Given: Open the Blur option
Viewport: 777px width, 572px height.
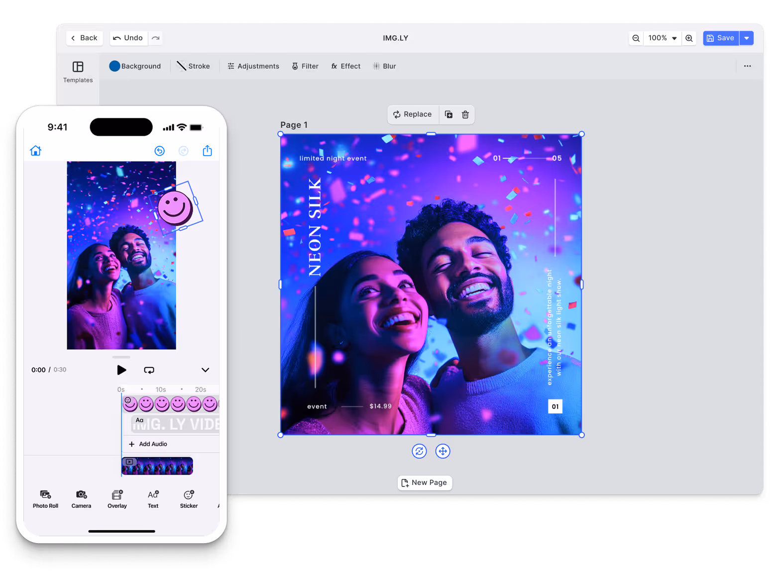Looking at the screenshot, I should [x=384, y=66].
